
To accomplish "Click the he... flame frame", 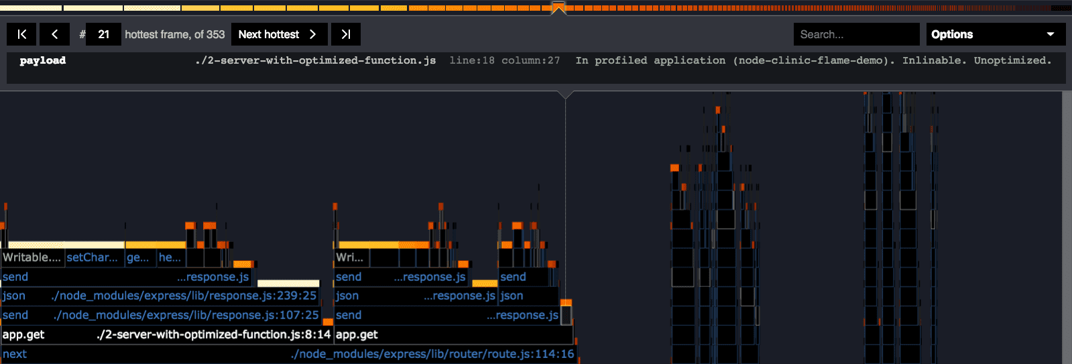I will click(170, 257).
